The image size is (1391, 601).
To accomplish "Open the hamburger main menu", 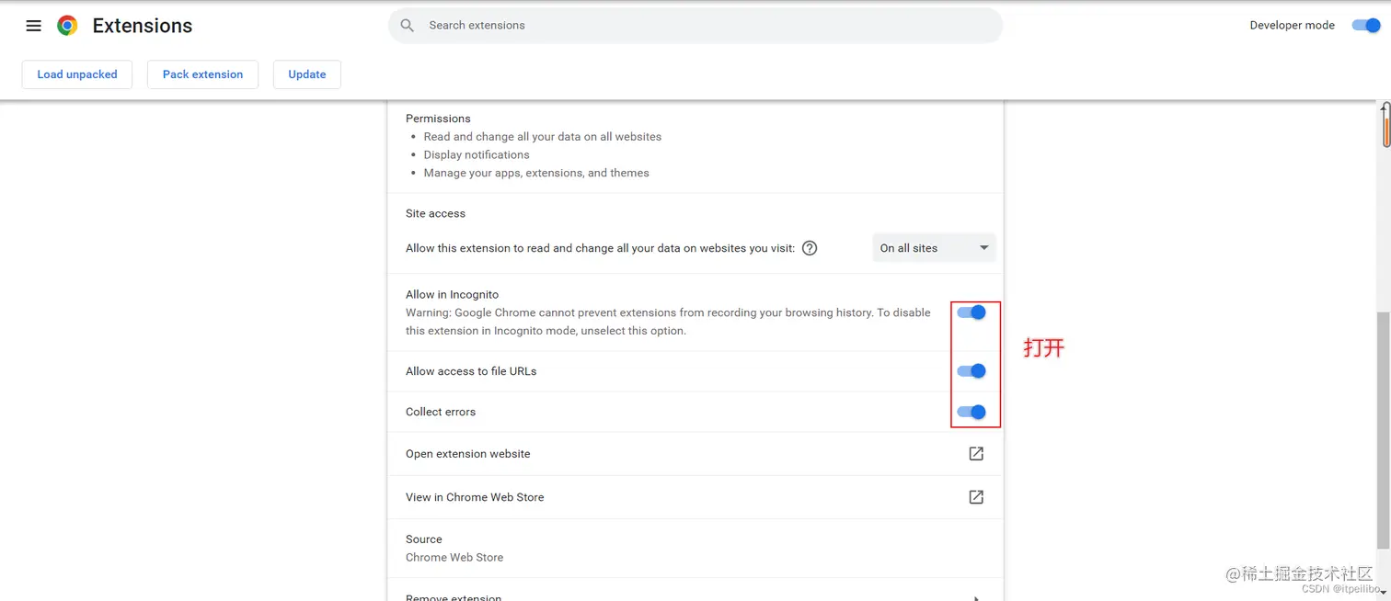I will [x=34, y=26].
